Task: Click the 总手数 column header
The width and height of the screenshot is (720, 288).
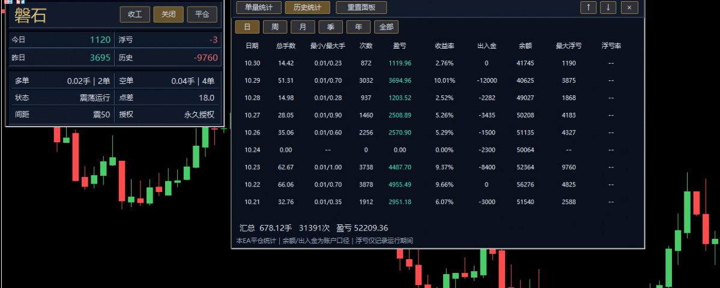Action: coord(286,46)
